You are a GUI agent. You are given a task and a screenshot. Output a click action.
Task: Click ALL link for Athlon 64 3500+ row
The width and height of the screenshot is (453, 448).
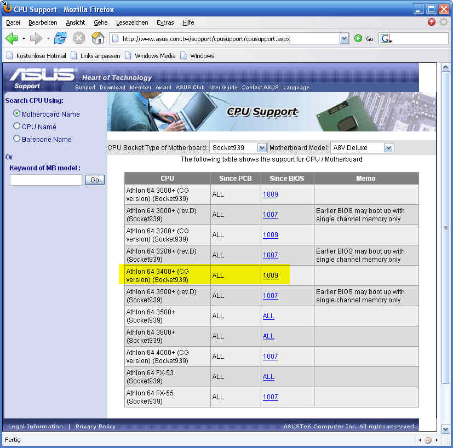point(268,316)
